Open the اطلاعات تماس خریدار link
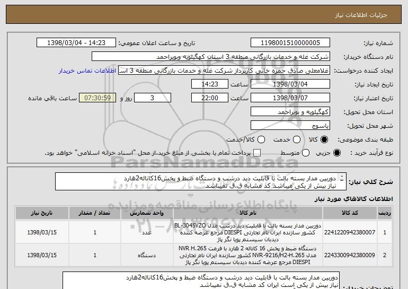 (87, 71)
